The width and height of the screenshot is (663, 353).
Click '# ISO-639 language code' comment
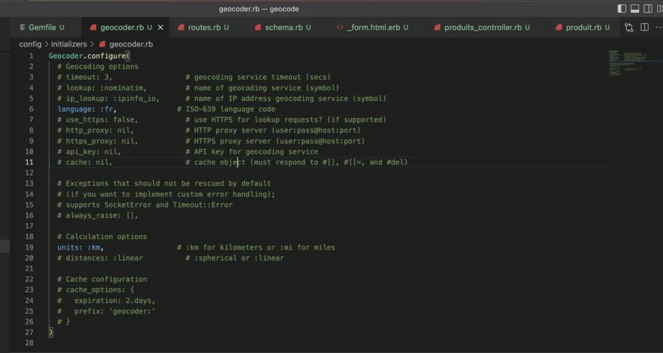click(226, 109)
